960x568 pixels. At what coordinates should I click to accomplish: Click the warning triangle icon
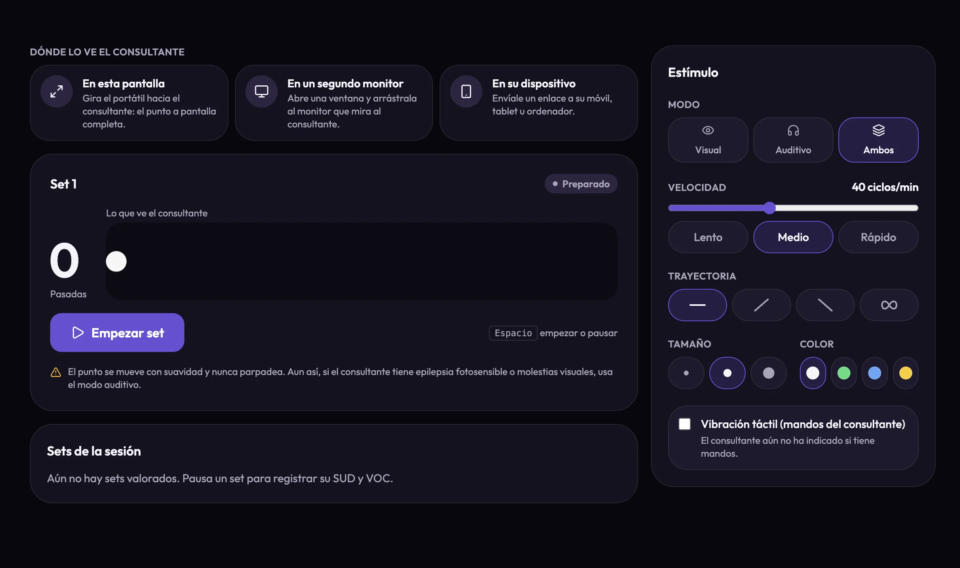click(x=56, y=372)
